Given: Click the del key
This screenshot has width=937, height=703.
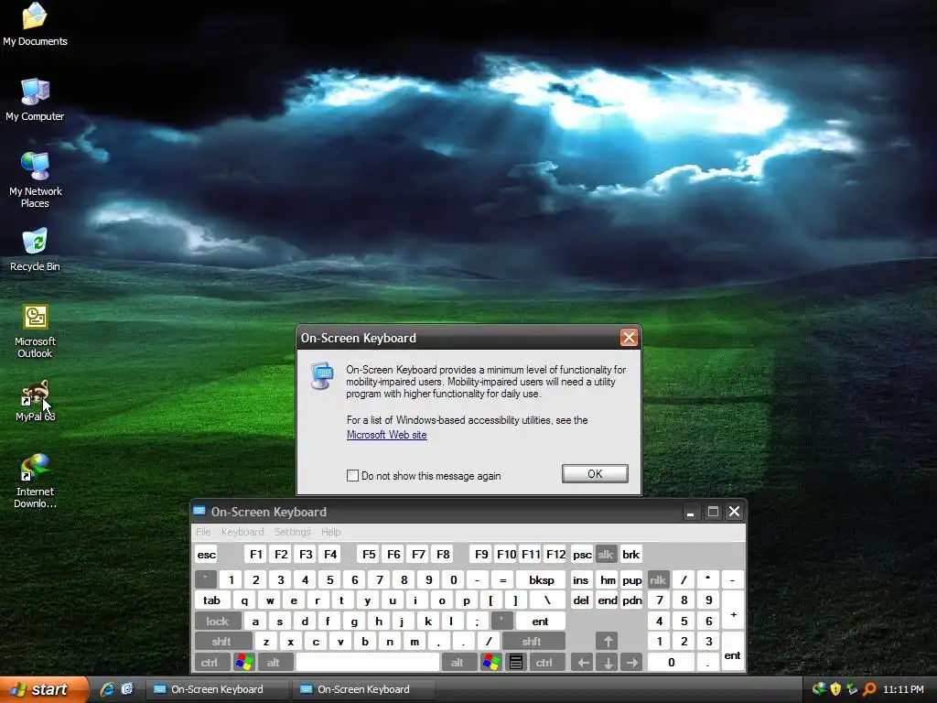Looking at the screenshot, I should point(581,600).
